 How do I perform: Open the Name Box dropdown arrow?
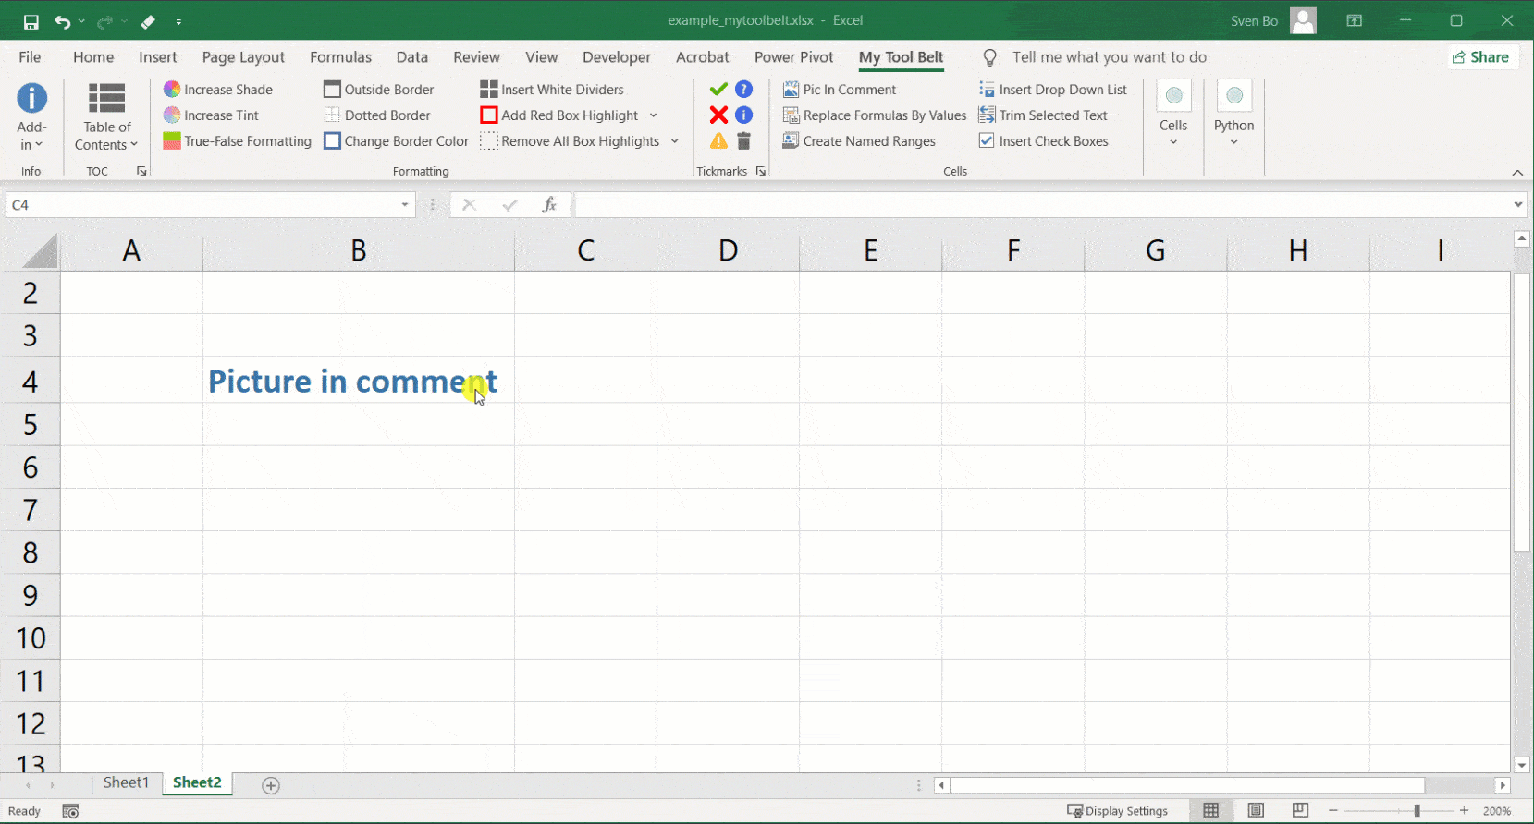(x=405, y=205)
